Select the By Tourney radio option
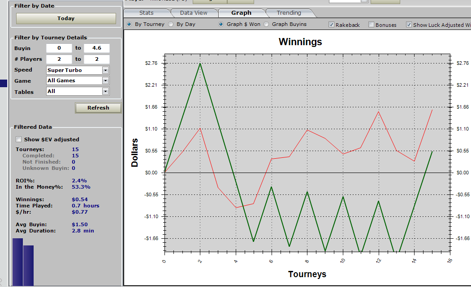Screen dimensions: 471x287 pos(130,24)
